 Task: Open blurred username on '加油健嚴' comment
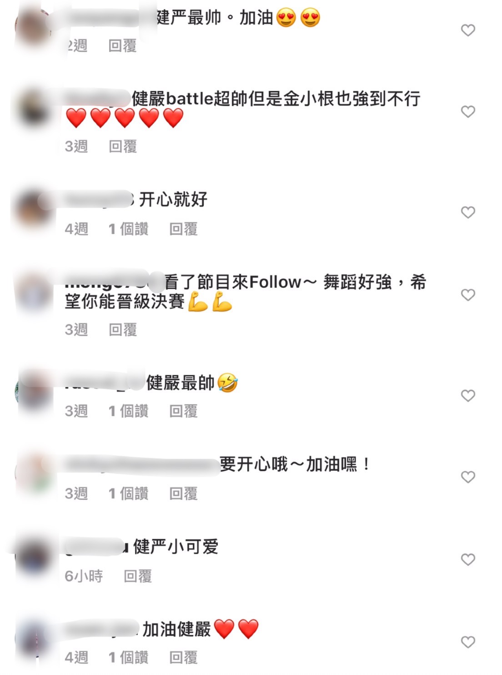pos(101,630)
